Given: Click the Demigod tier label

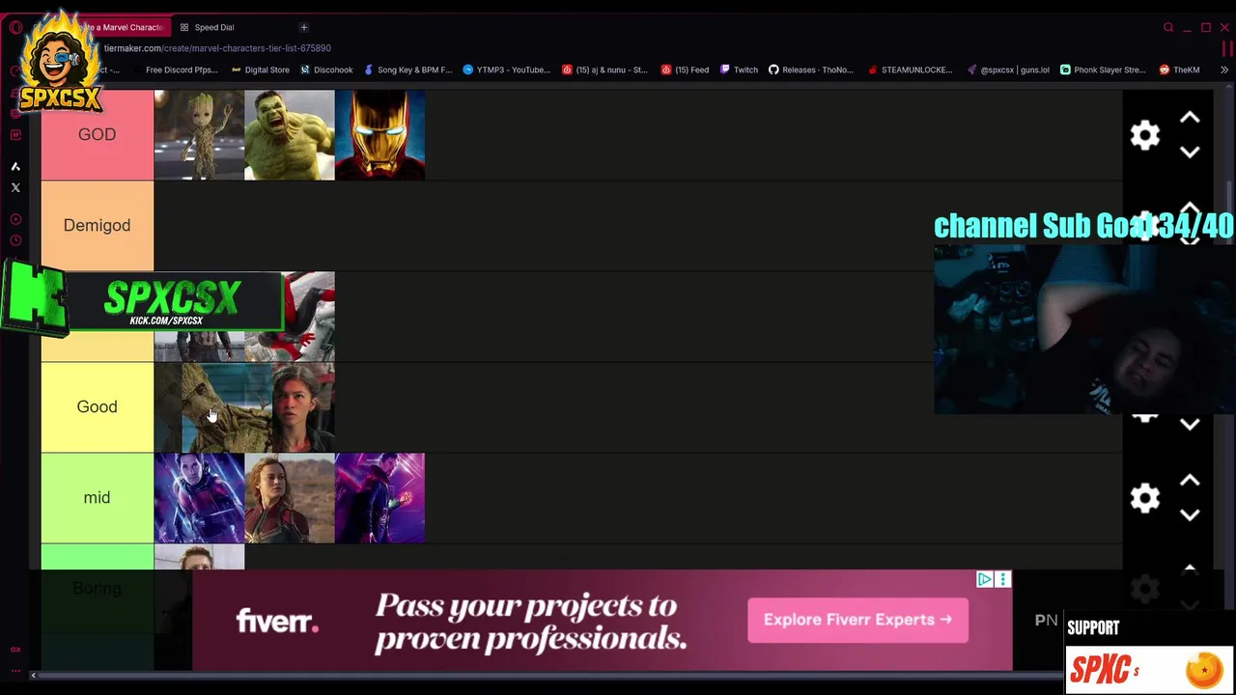Looking at the screenshot, I should point(97,226).
